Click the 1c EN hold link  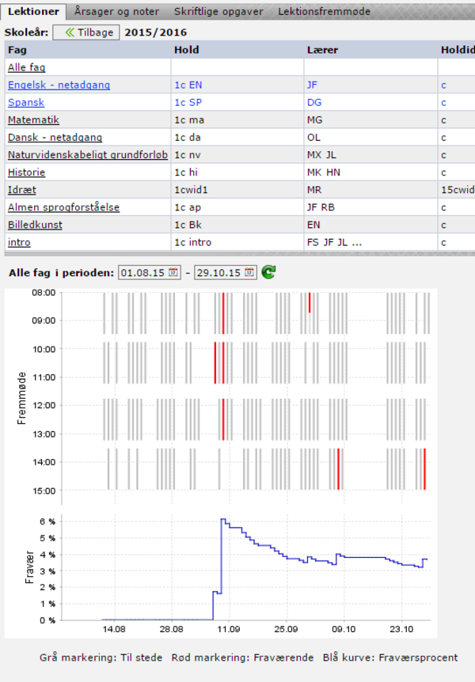click(188, 85)
